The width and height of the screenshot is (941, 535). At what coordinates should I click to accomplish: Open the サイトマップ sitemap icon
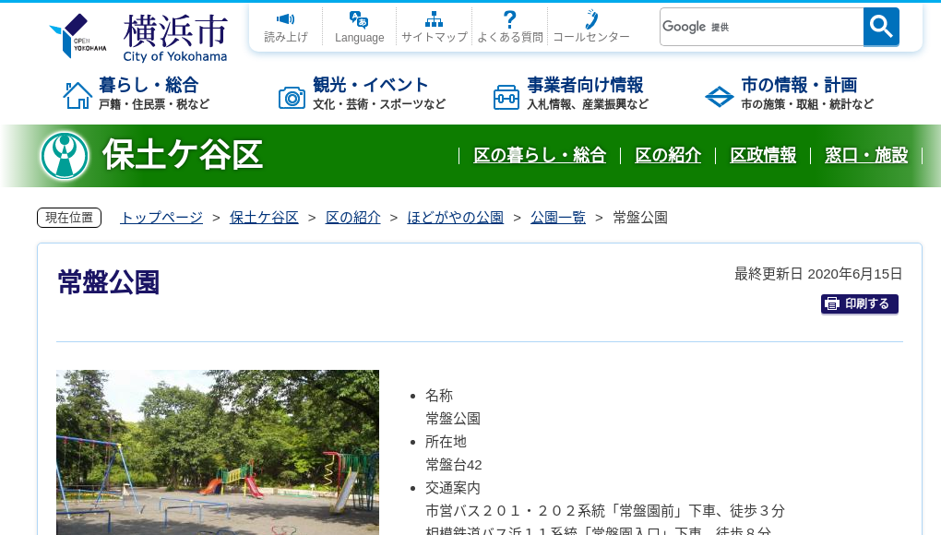click(x=434, y=17)
